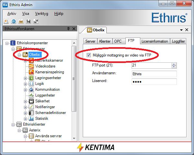Click the tree vertical scrollbar thumb

(x=74, y=79)
